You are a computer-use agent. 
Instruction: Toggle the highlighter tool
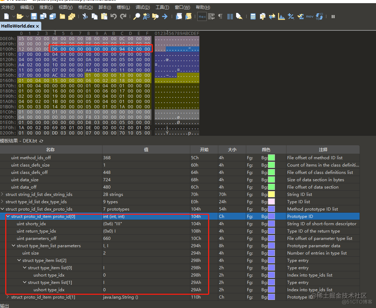[239, 16]
